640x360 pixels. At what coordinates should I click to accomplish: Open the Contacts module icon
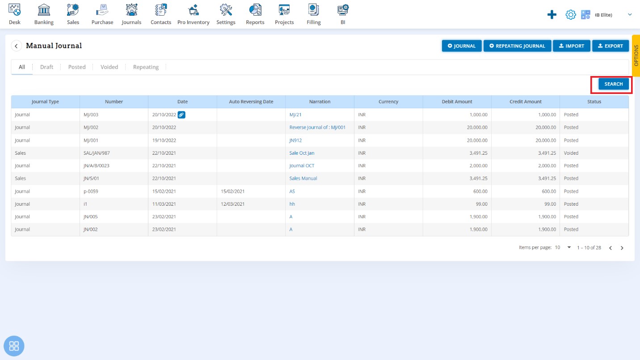tap(161, 10)
